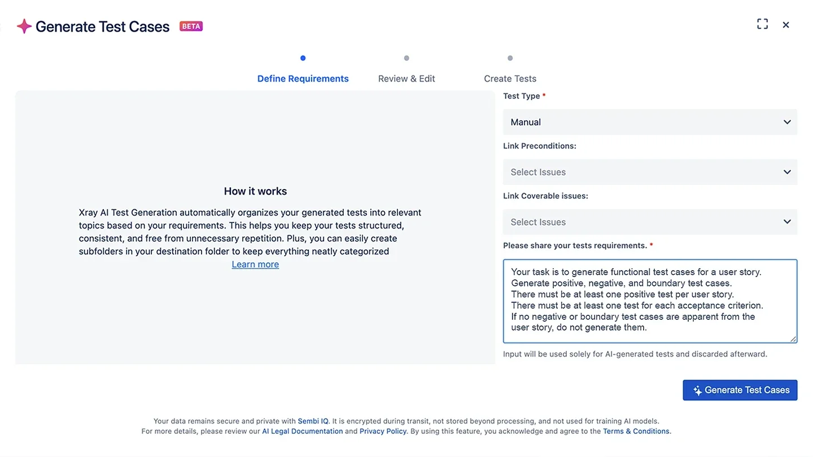Screen dimensions: 813x457
Task: Open the Sembi IQ link
Action: pyautogui.click(x=313, y=421)
